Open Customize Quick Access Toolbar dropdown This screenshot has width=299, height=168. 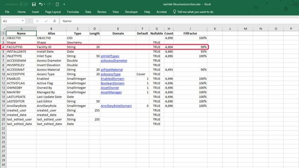coord(64,4)
